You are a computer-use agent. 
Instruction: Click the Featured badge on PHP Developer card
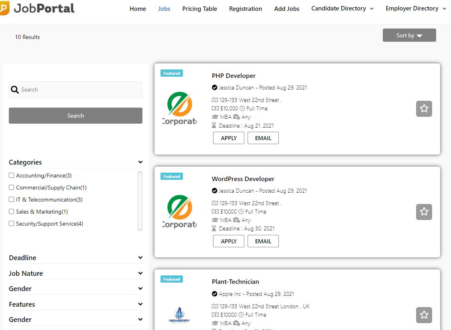click(172, 73)
